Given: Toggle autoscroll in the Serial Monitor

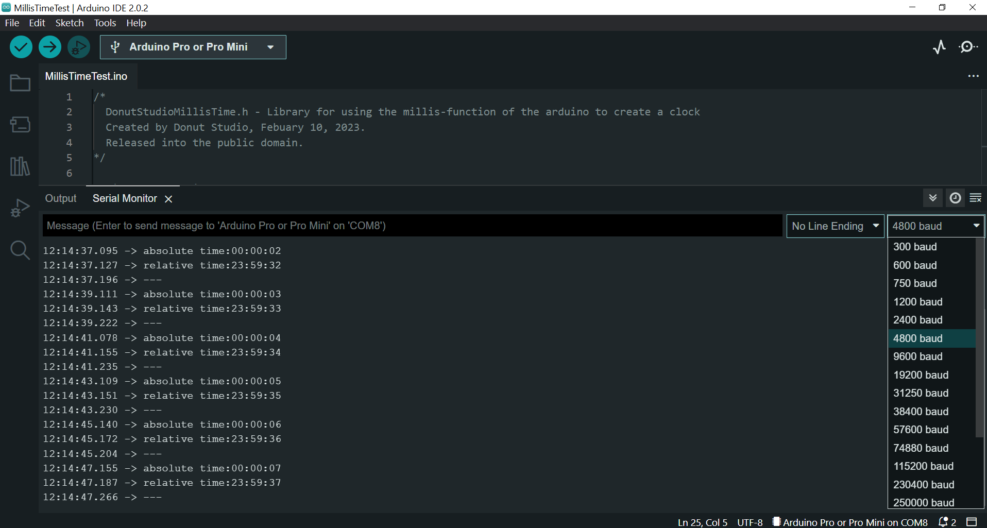Looking at the screenshot, I should (933, 198).
